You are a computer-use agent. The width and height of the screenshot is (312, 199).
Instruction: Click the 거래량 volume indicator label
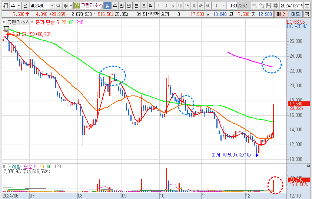pos(14,166)
